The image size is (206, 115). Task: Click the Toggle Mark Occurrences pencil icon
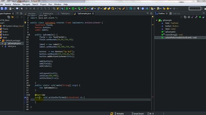(x=124, y=9)
